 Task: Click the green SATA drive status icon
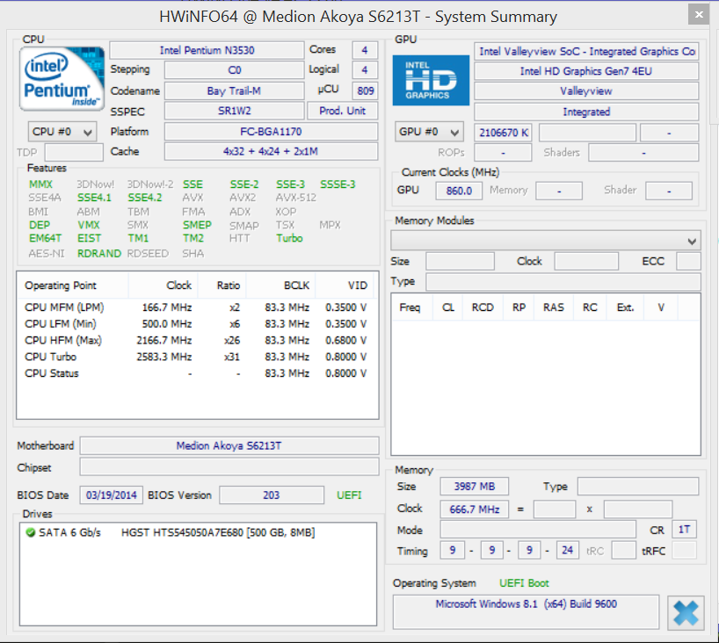click(30, 533)
